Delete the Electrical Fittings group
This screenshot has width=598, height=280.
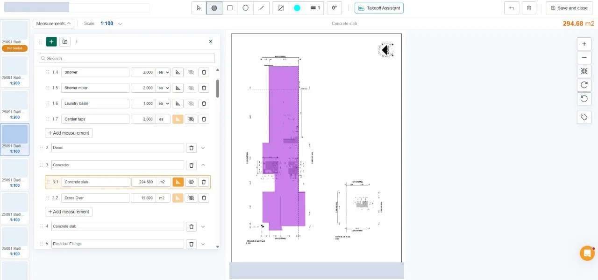pyautogui.click(x=191, y=244)
